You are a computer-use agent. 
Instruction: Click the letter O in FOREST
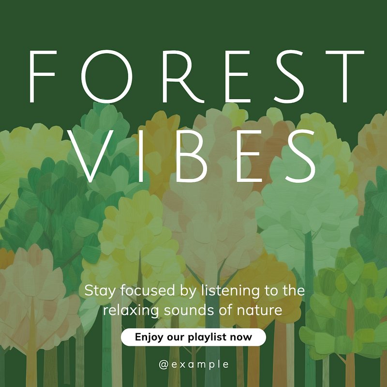click(106, 76)
